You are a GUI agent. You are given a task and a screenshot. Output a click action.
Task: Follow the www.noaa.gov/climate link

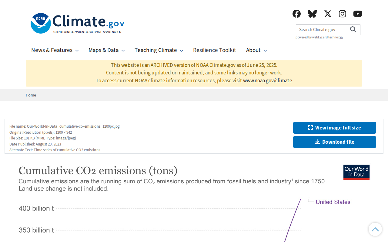tap(268, 80)
